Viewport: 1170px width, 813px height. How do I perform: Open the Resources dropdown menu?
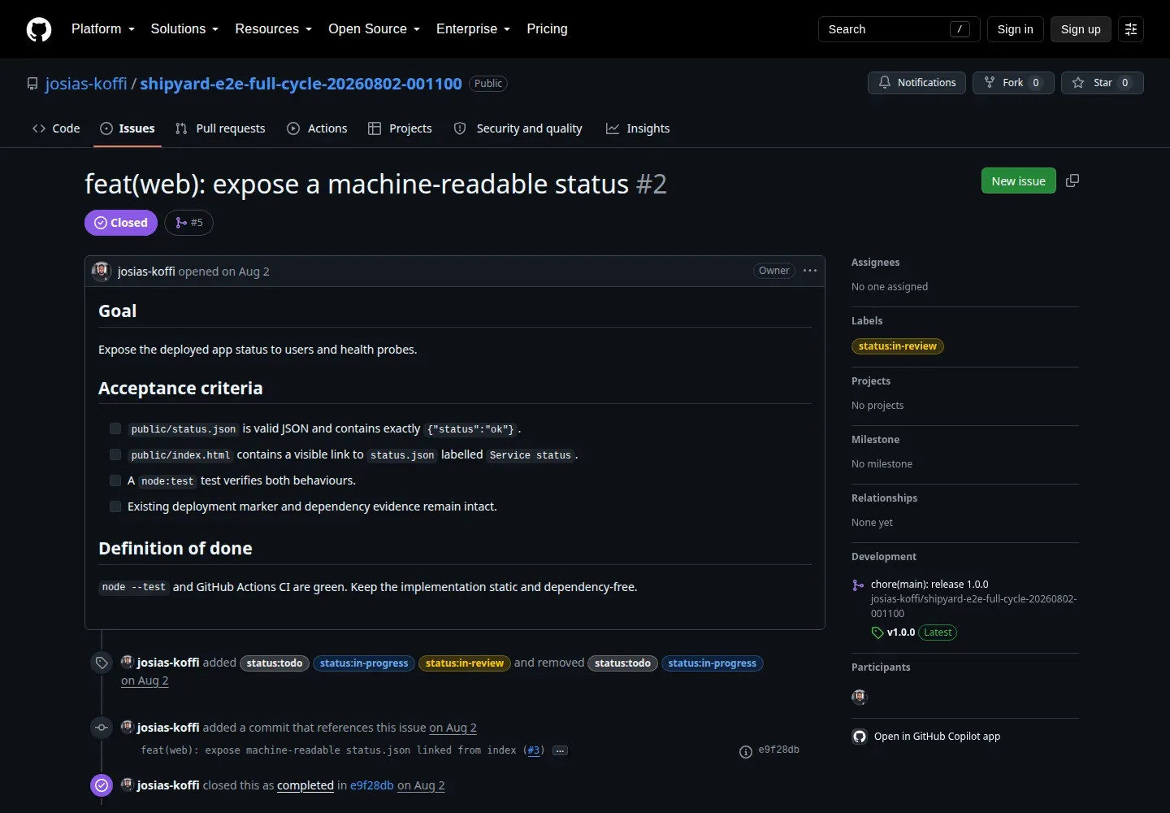[274, 29]
